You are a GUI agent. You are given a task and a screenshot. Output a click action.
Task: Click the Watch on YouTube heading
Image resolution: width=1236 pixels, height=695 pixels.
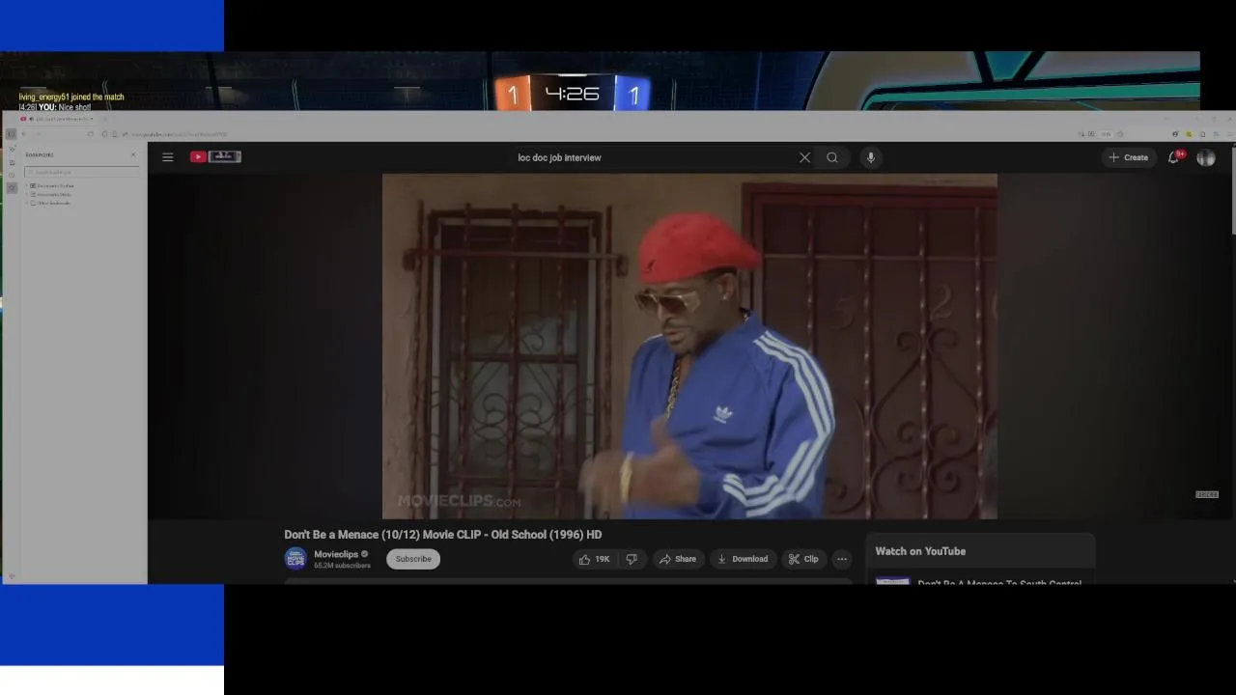pyautogui.click(x=920, y=551)
